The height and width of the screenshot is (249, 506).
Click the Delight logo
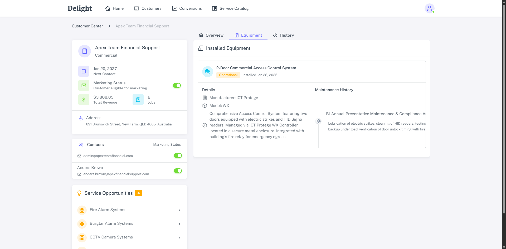80,8
